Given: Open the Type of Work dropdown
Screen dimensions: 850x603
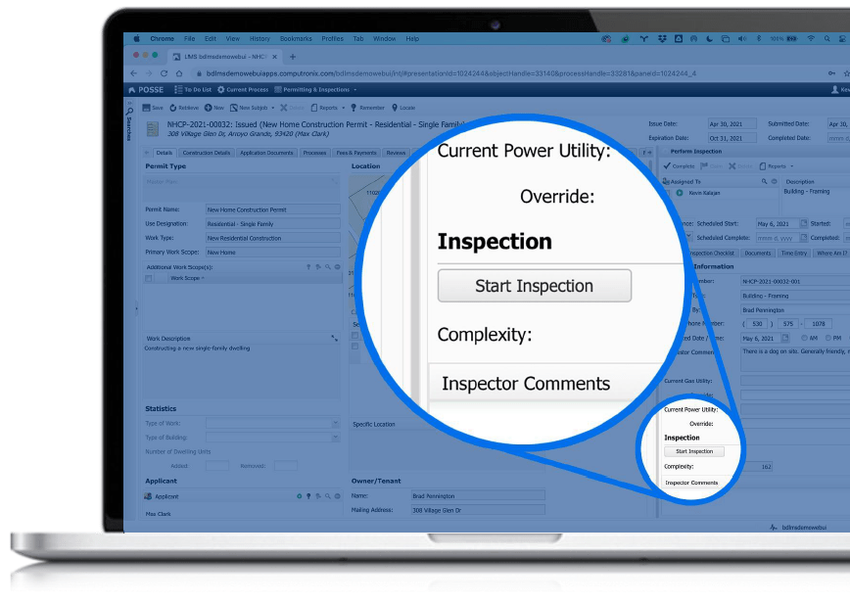Looking at the screenshot, I should pyautogui.click(x=335, y=424).
